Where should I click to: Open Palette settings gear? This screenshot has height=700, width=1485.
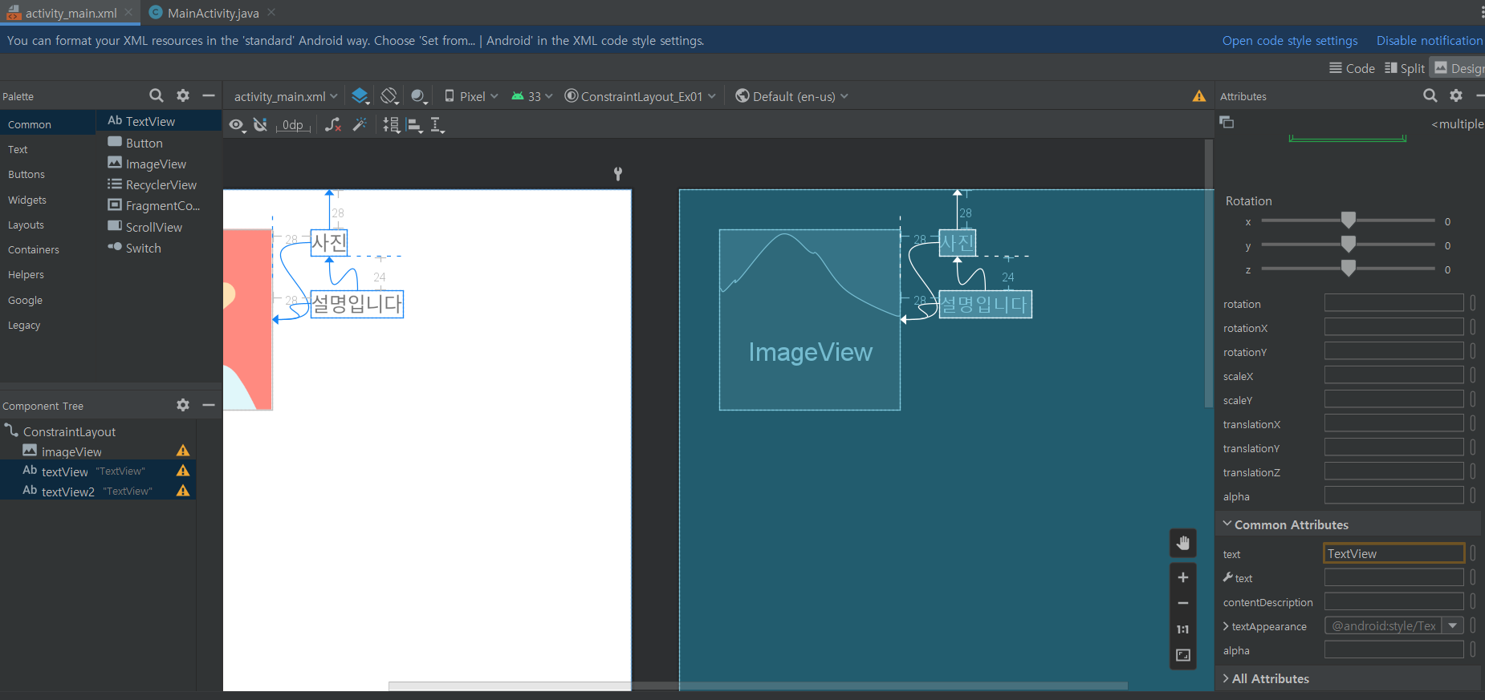[183, 95]
